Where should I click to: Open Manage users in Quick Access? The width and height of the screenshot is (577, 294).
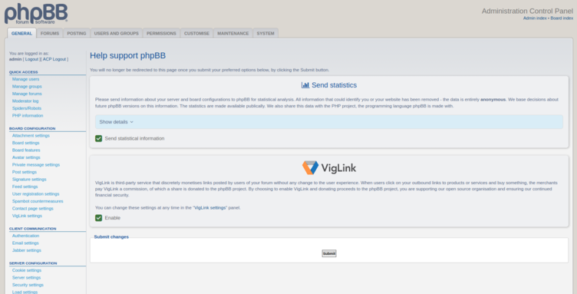point(25,79)
